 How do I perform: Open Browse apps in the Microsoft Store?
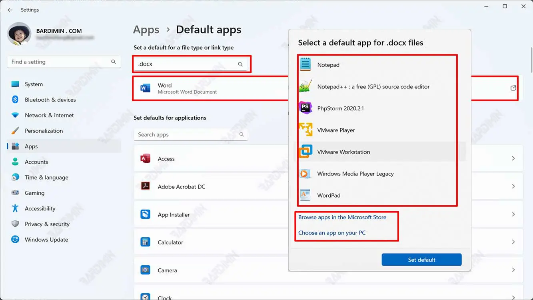click(x=342, y=217)
